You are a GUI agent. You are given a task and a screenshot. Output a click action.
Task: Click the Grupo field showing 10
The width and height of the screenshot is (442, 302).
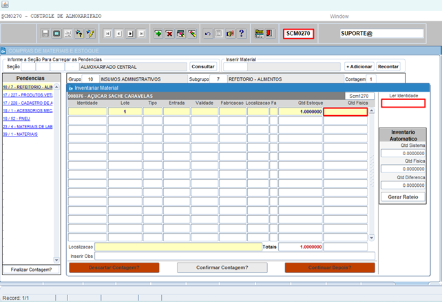(x=90, y=79)
